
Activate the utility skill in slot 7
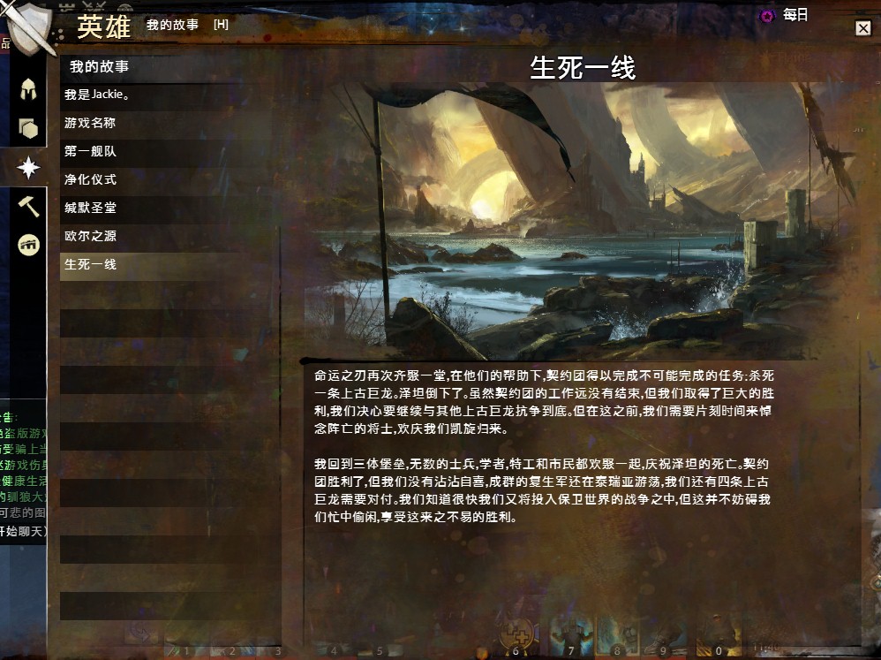point(571,635)
